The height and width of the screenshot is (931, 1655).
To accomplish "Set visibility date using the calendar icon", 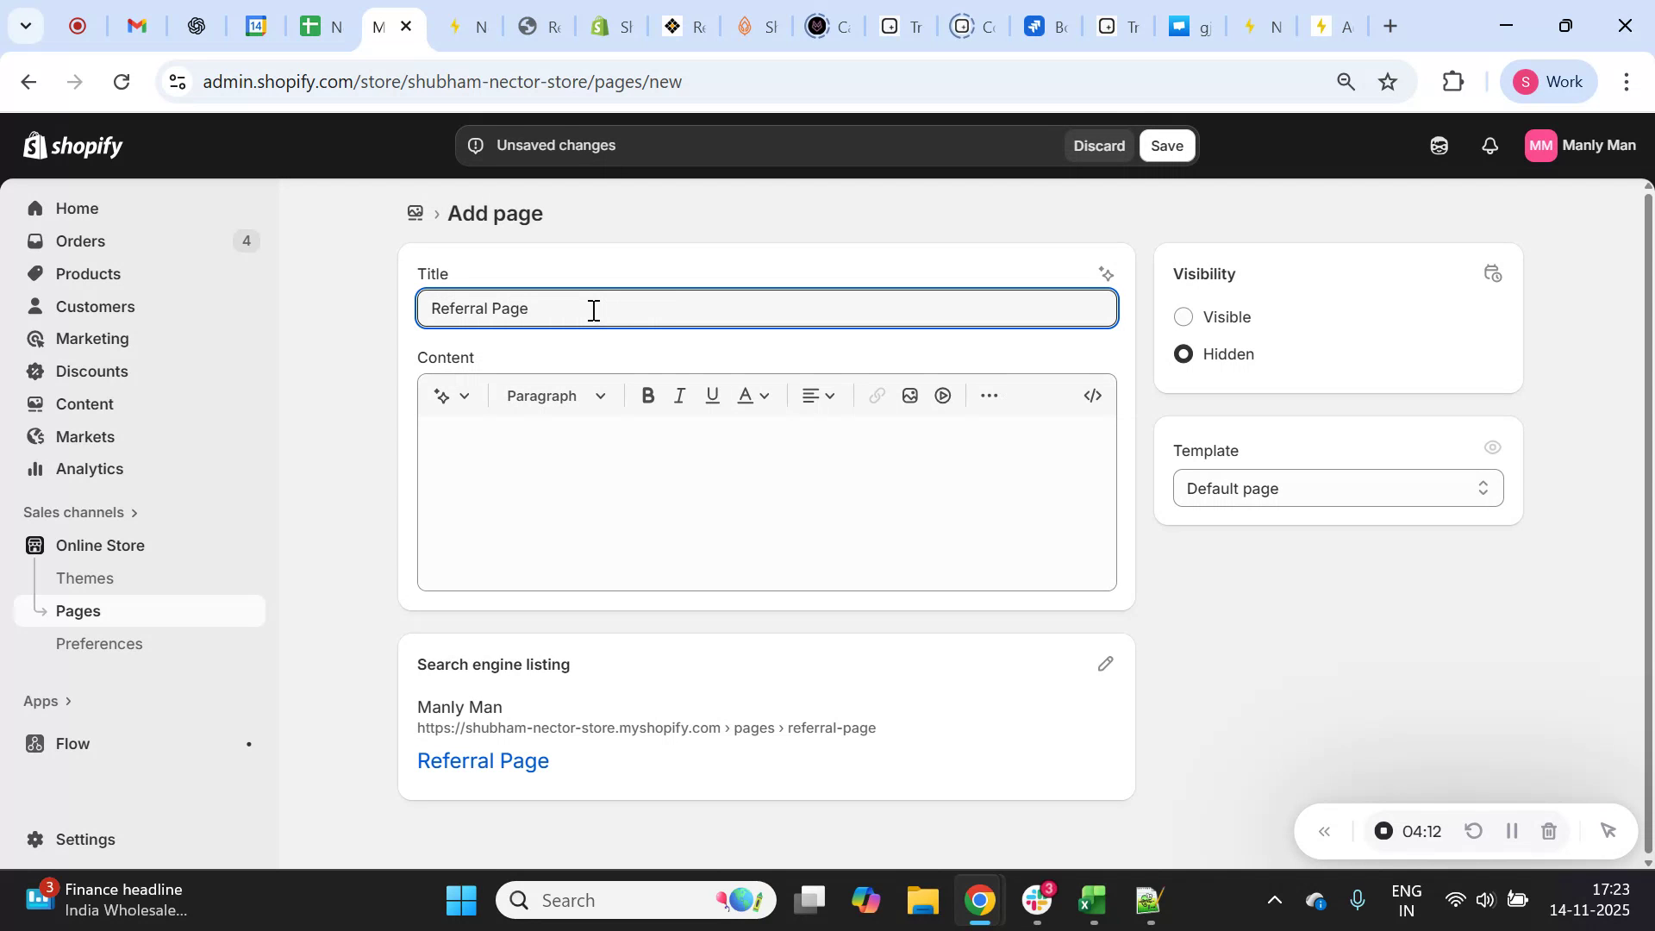I will click(x=1491, y=272).
